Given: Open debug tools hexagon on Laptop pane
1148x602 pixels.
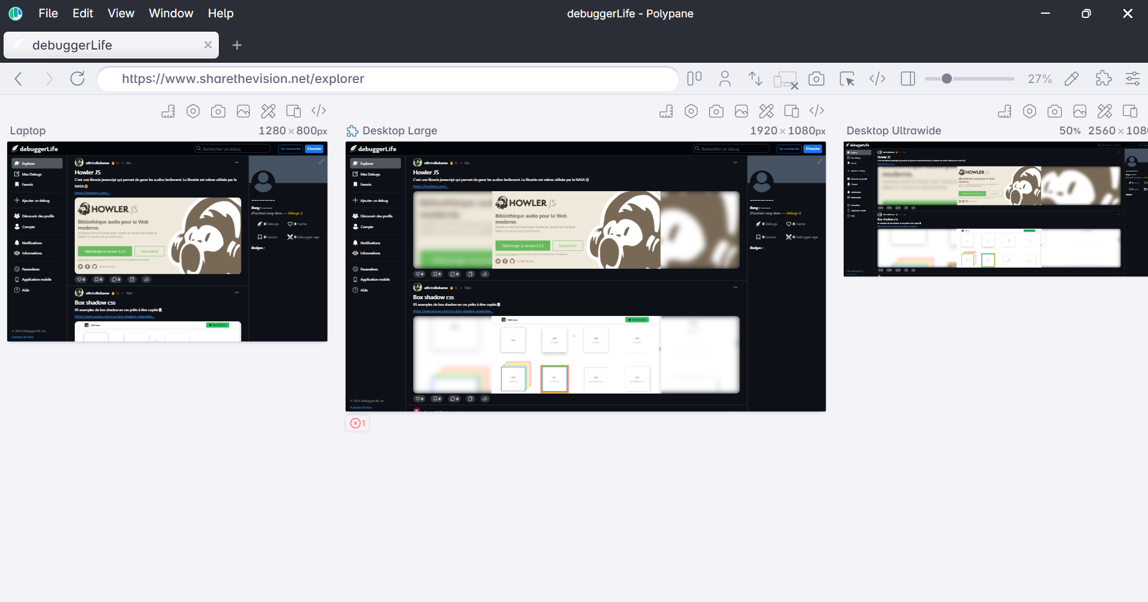Looking at the screenshot, I should [193, 111].
